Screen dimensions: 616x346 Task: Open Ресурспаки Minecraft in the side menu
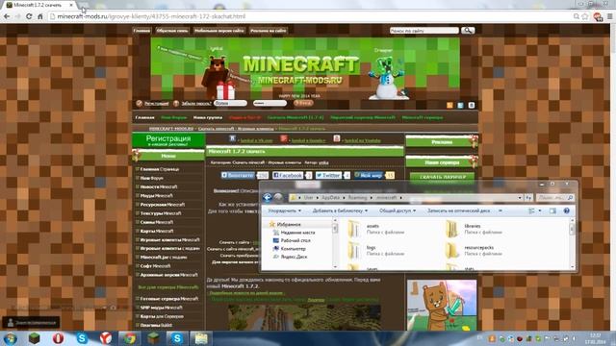click(x=163, y=205)
